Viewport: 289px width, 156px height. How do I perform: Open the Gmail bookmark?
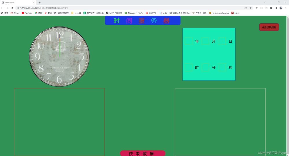point(15,13)
